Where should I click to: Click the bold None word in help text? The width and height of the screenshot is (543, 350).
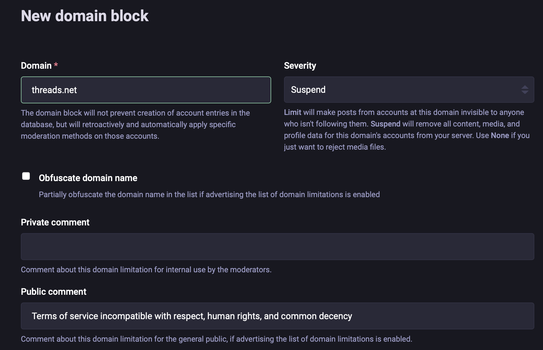click(x=500, y=136)
